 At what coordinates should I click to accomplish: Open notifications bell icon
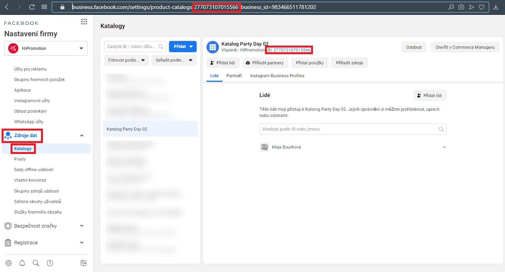click(x=22, y=263)
